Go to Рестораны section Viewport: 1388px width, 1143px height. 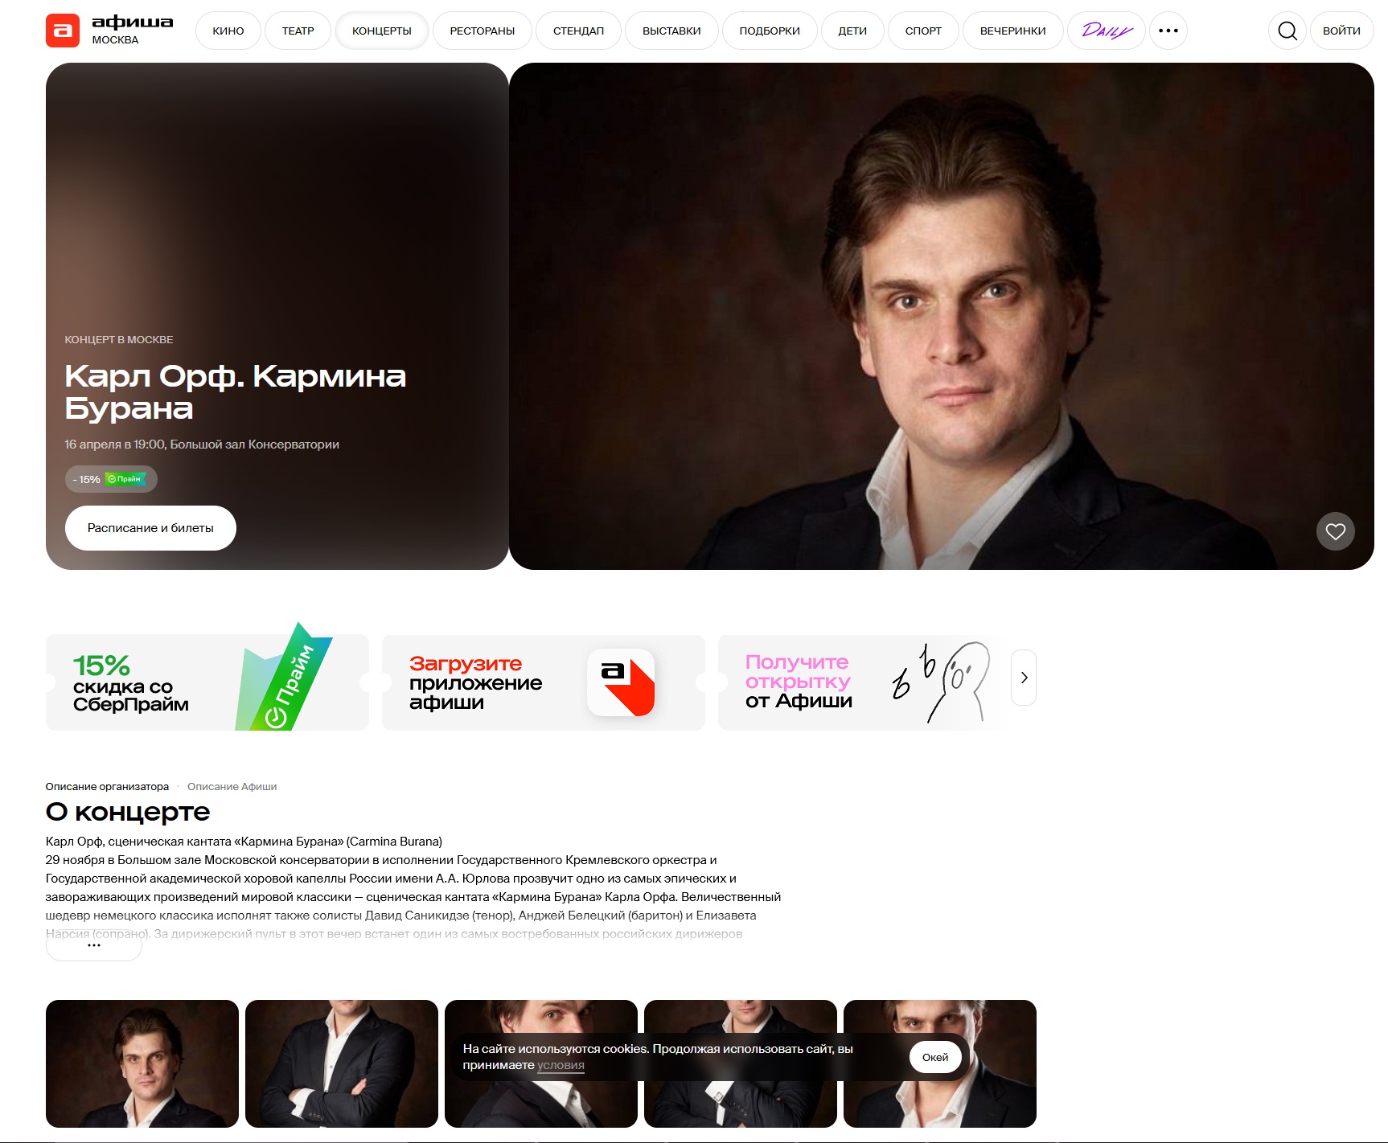[483, 31]
